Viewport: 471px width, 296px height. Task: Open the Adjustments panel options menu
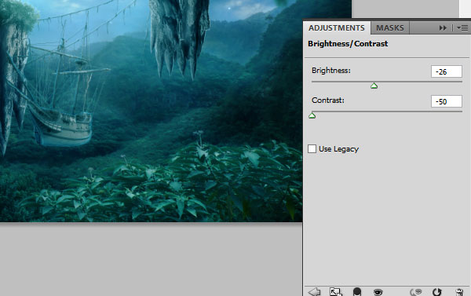462,28
